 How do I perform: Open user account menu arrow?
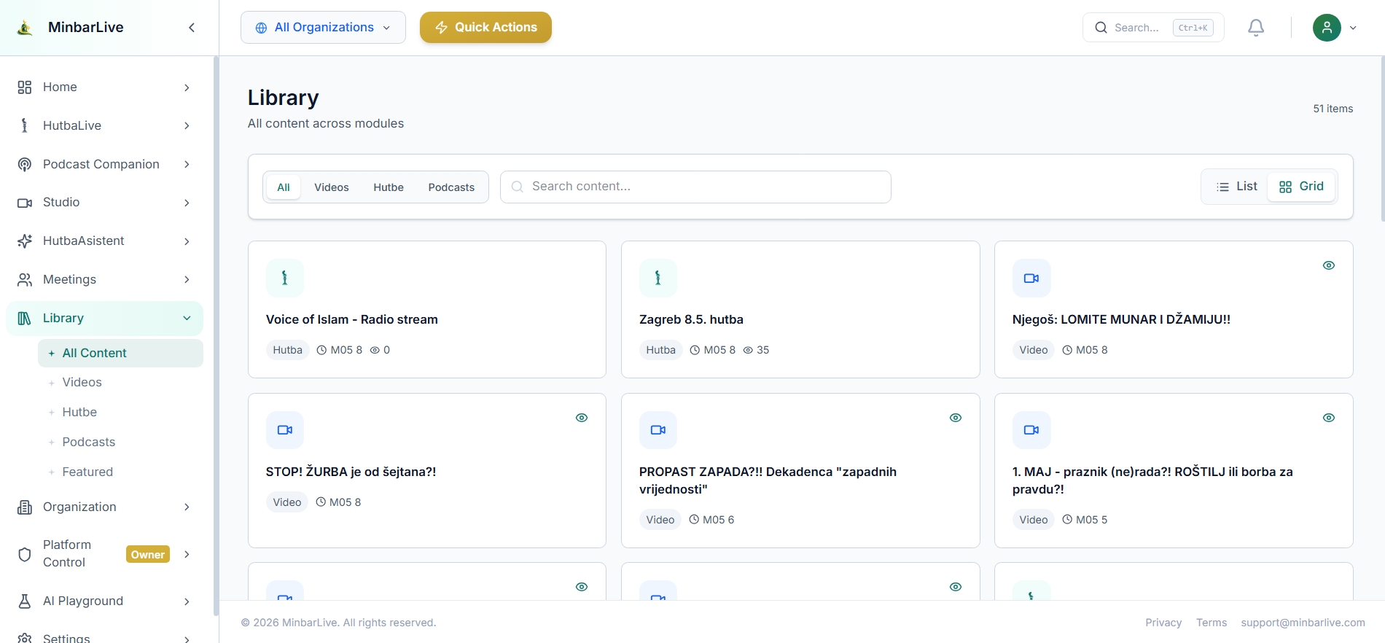[1353, 28]
